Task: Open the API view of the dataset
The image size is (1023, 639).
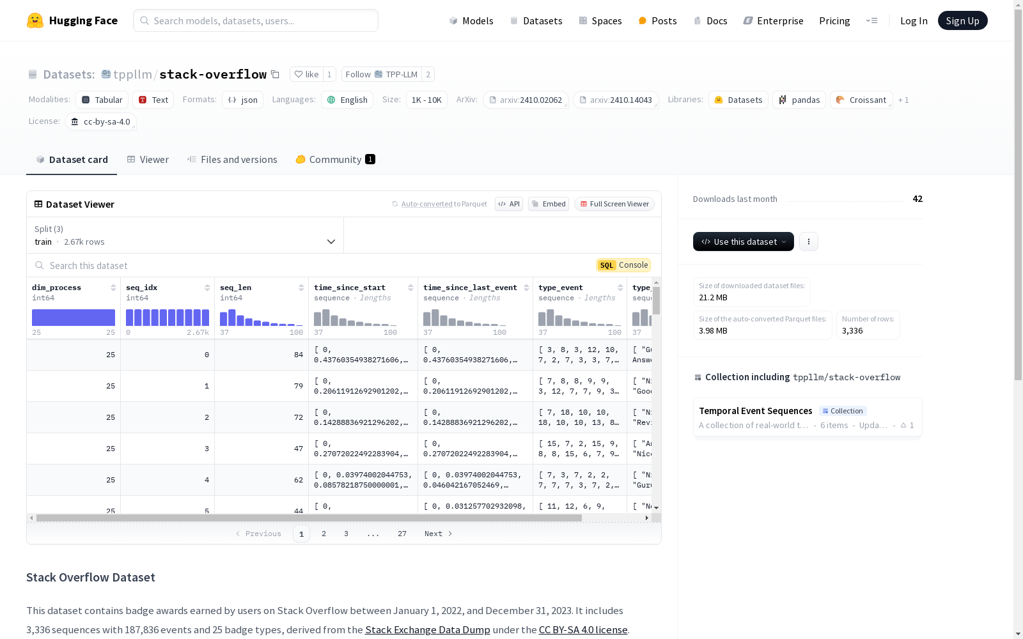Action: (508, 204)
